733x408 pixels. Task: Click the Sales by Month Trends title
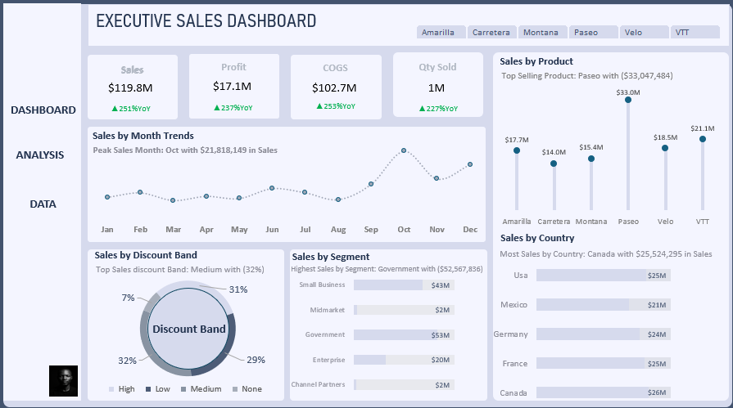(143, 136)
